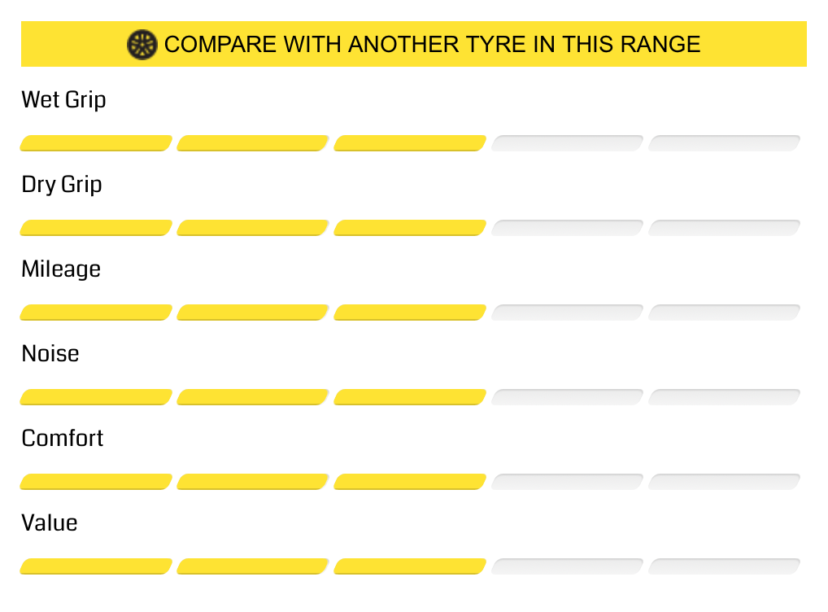Click fourth Comfort rating segment
This screenshot has width=828, height=612.
(567, 482)
